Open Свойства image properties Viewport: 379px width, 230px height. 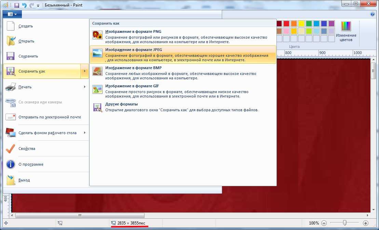(x=46, y=149)
